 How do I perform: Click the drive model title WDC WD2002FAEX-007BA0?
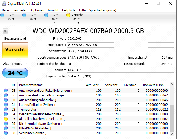[88, 31]
